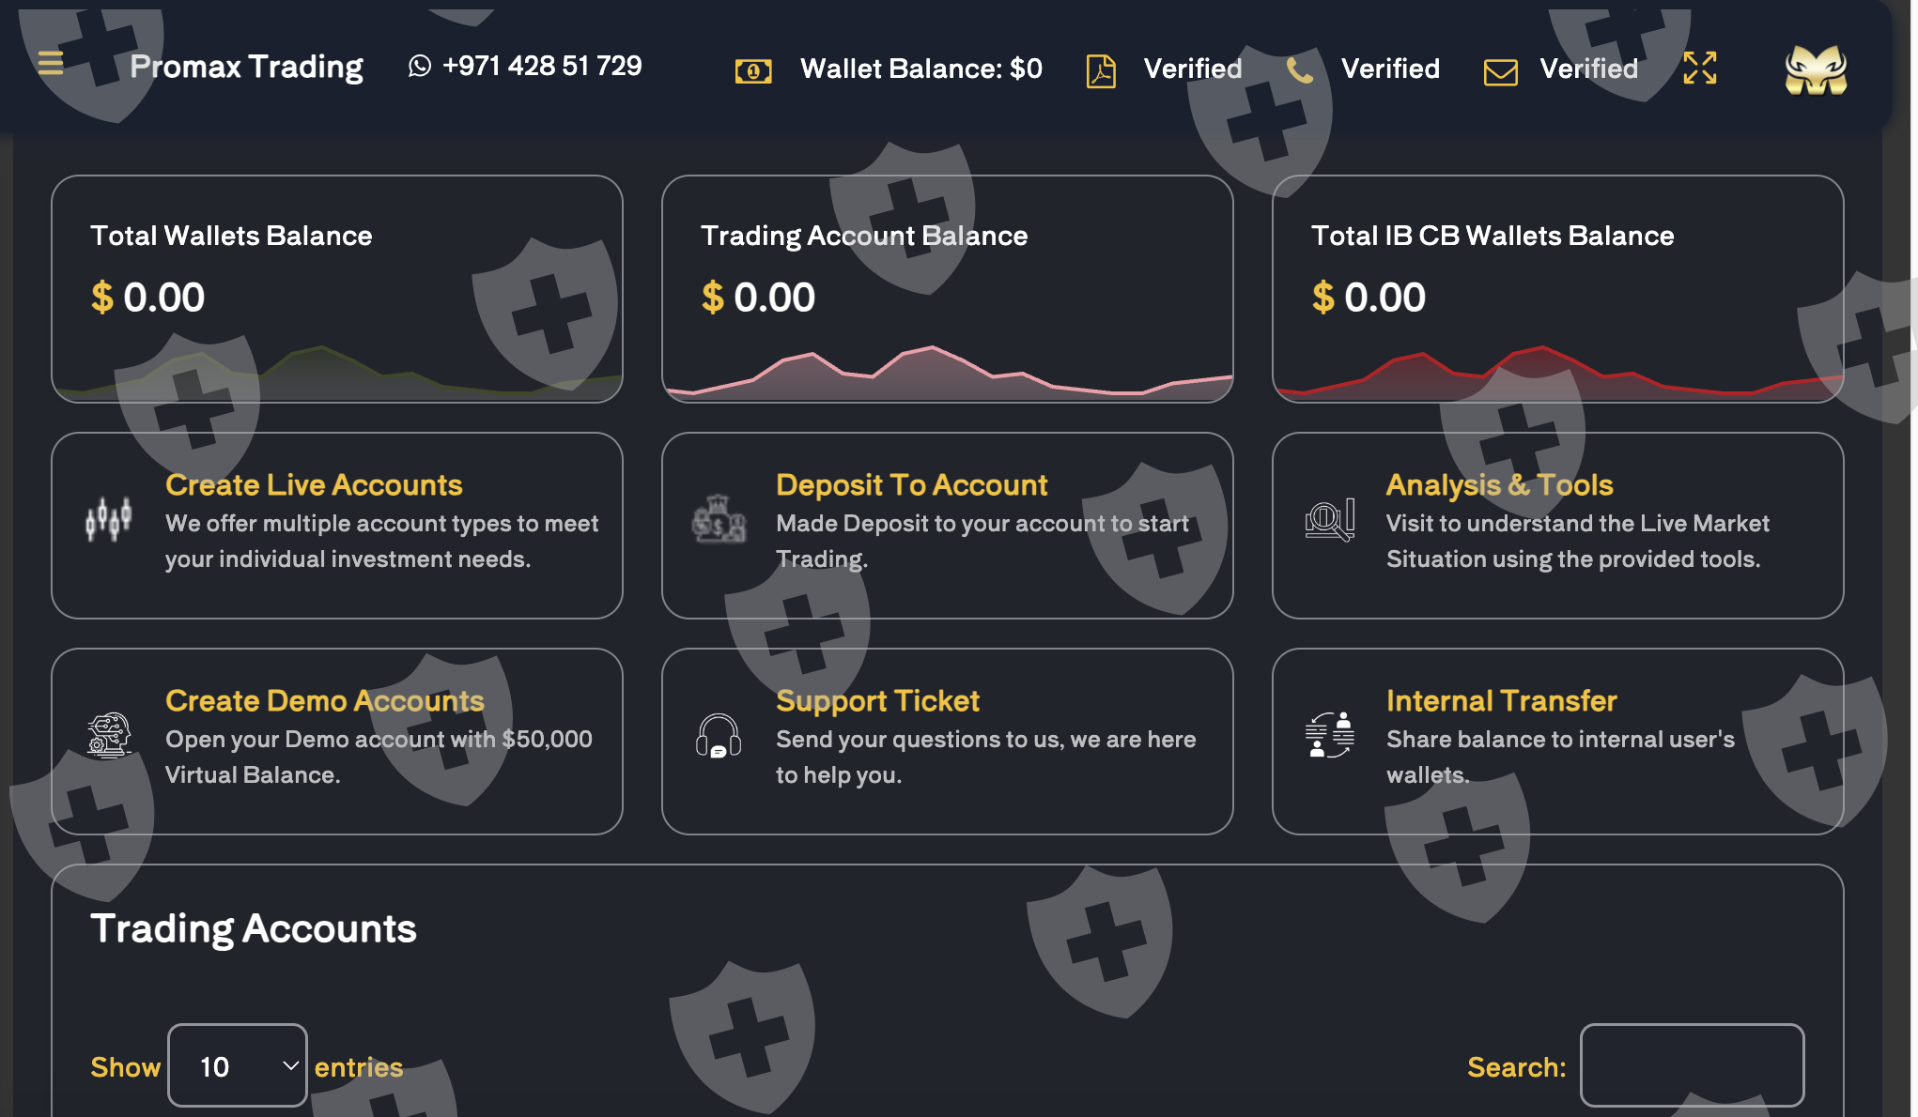Click the email verification envelope icon
This screenshot has height=1117, width=1918.
tap(1500, 71)
